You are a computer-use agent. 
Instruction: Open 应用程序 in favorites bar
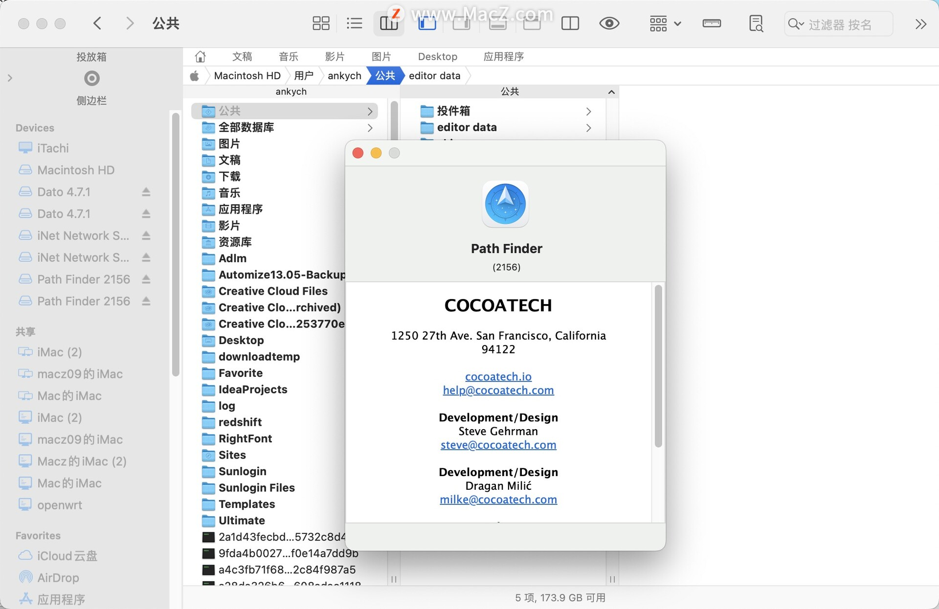[x=504, y=57]
